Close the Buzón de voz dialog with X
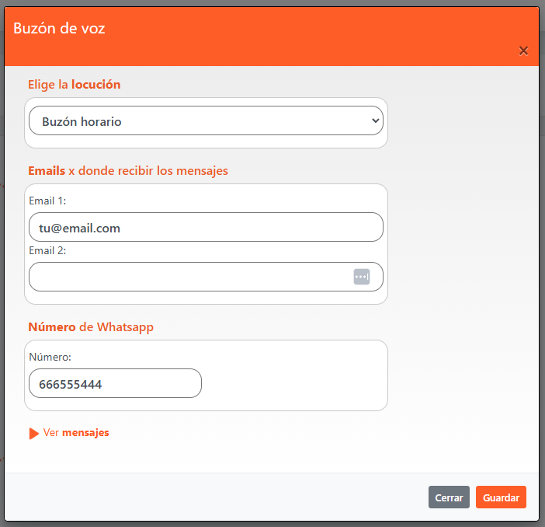545x527 pixels. (523, 51)
